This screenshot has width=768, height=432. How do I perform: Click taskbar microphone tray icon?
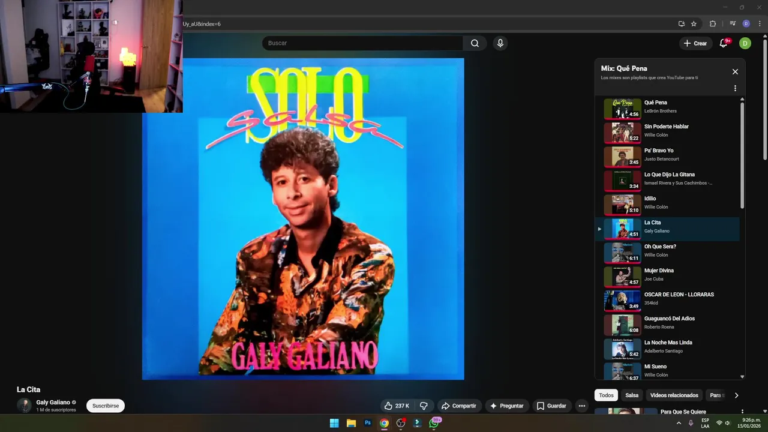tap(691, 423)
